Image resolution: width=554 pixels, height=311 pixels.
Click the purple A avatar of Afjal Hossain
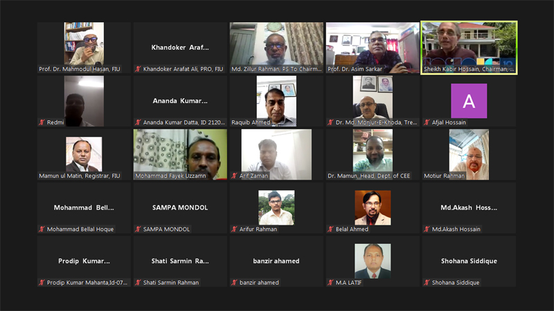(469, 101)
